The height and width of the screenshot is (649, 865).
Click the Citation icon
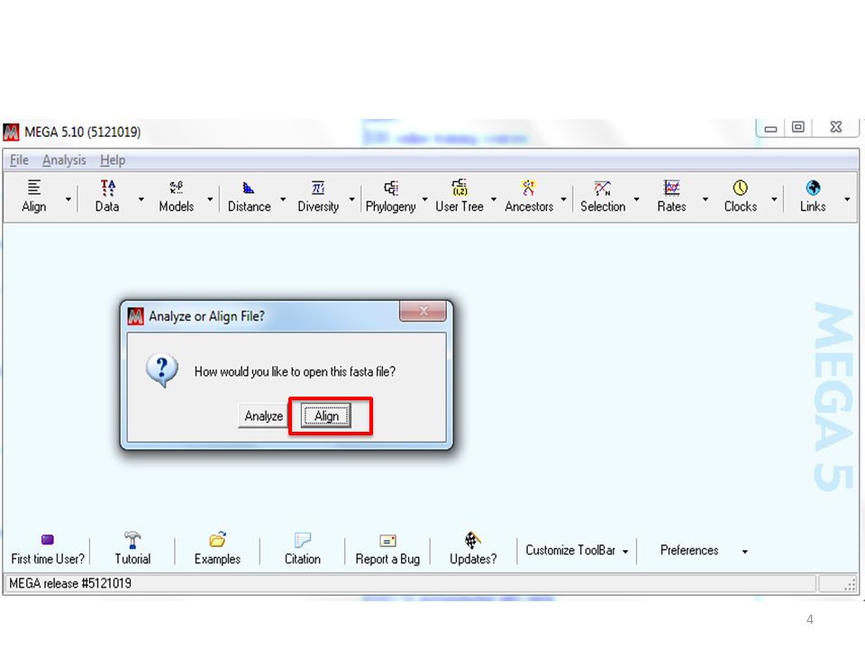click(x=303, y=539)
